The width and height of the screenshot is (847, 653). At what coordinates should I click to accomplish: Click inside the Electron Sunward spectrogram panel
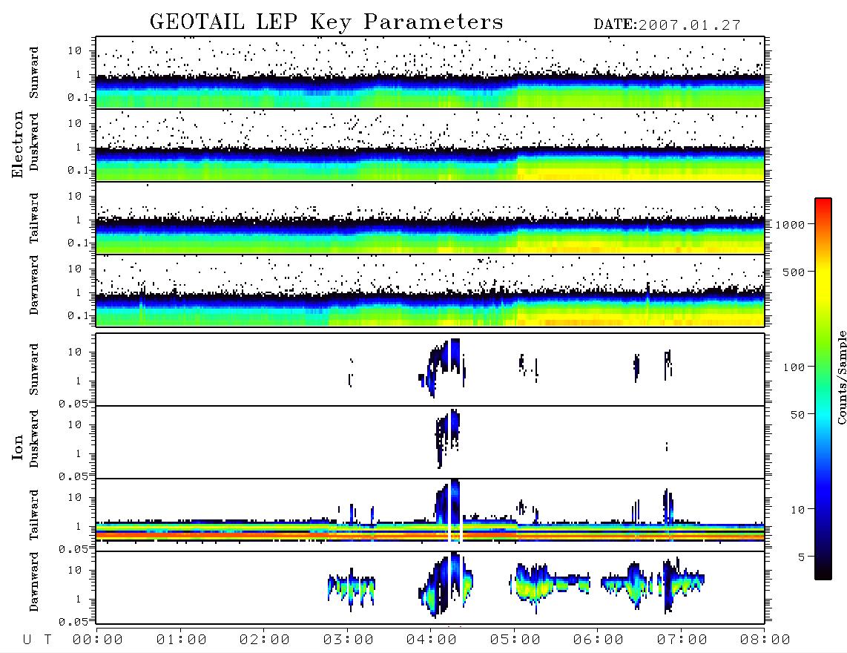tap(430, 73)
